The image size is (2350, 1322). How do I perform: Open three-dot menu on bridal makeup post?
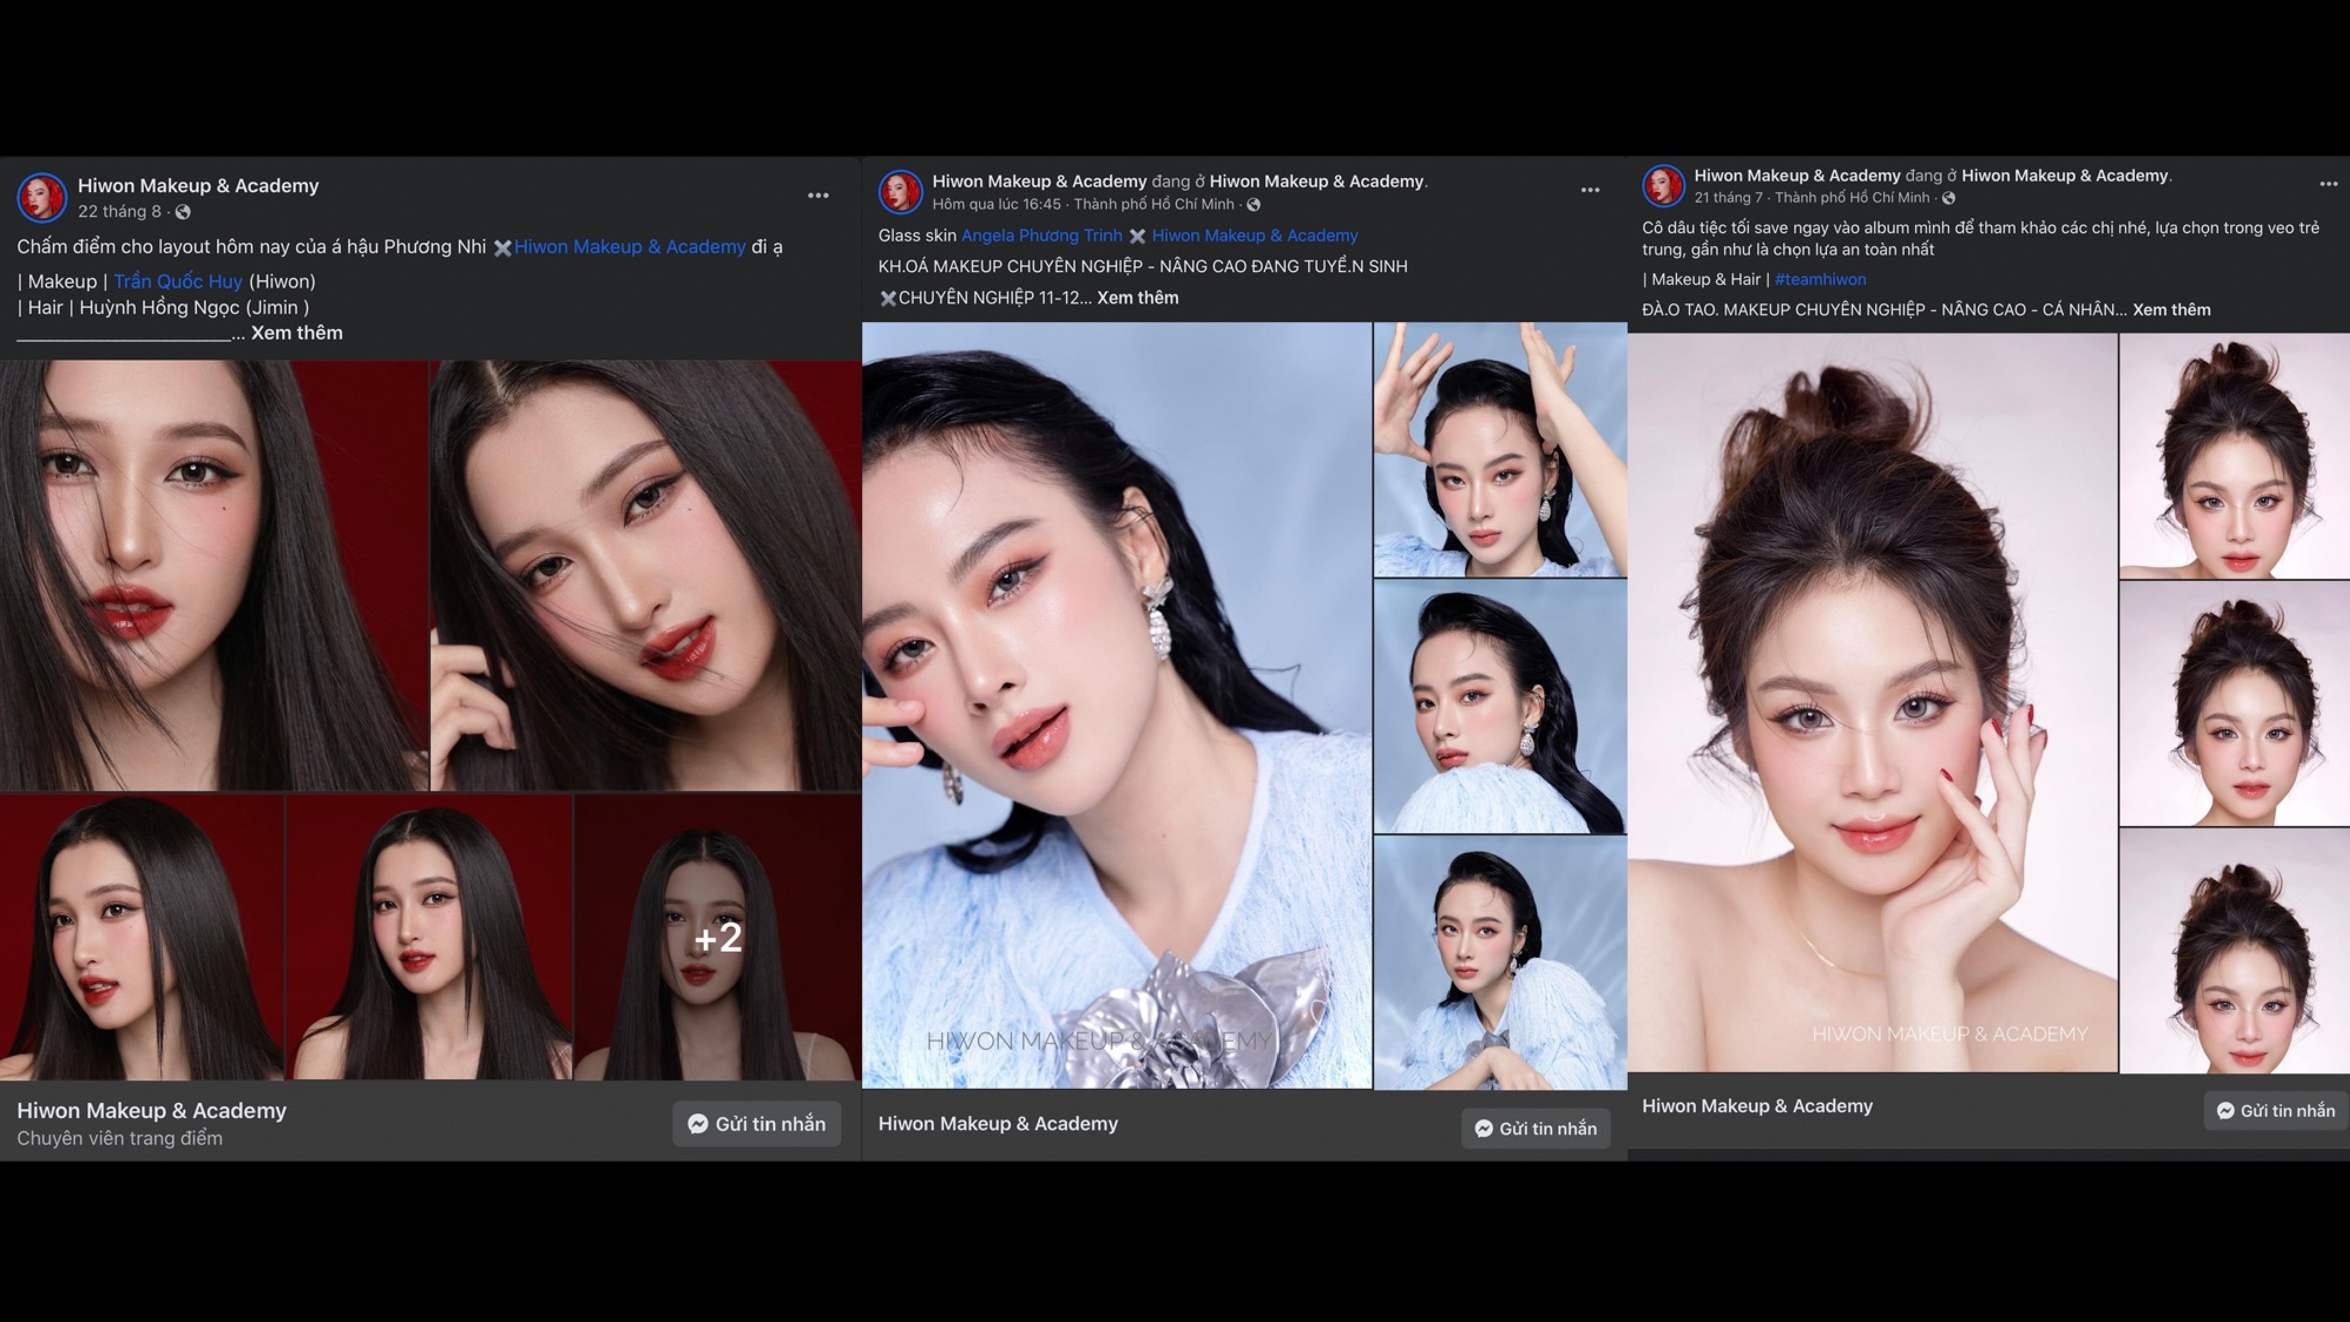[x=2328, y=184]
